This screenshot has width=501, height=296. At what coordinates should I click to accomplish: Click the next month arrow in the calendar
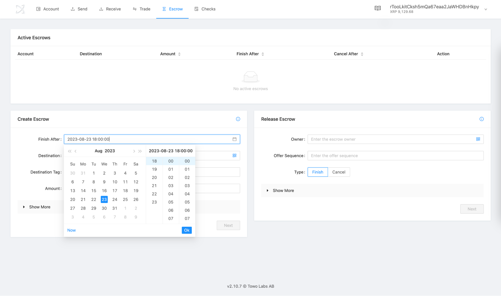click(134, 151)
